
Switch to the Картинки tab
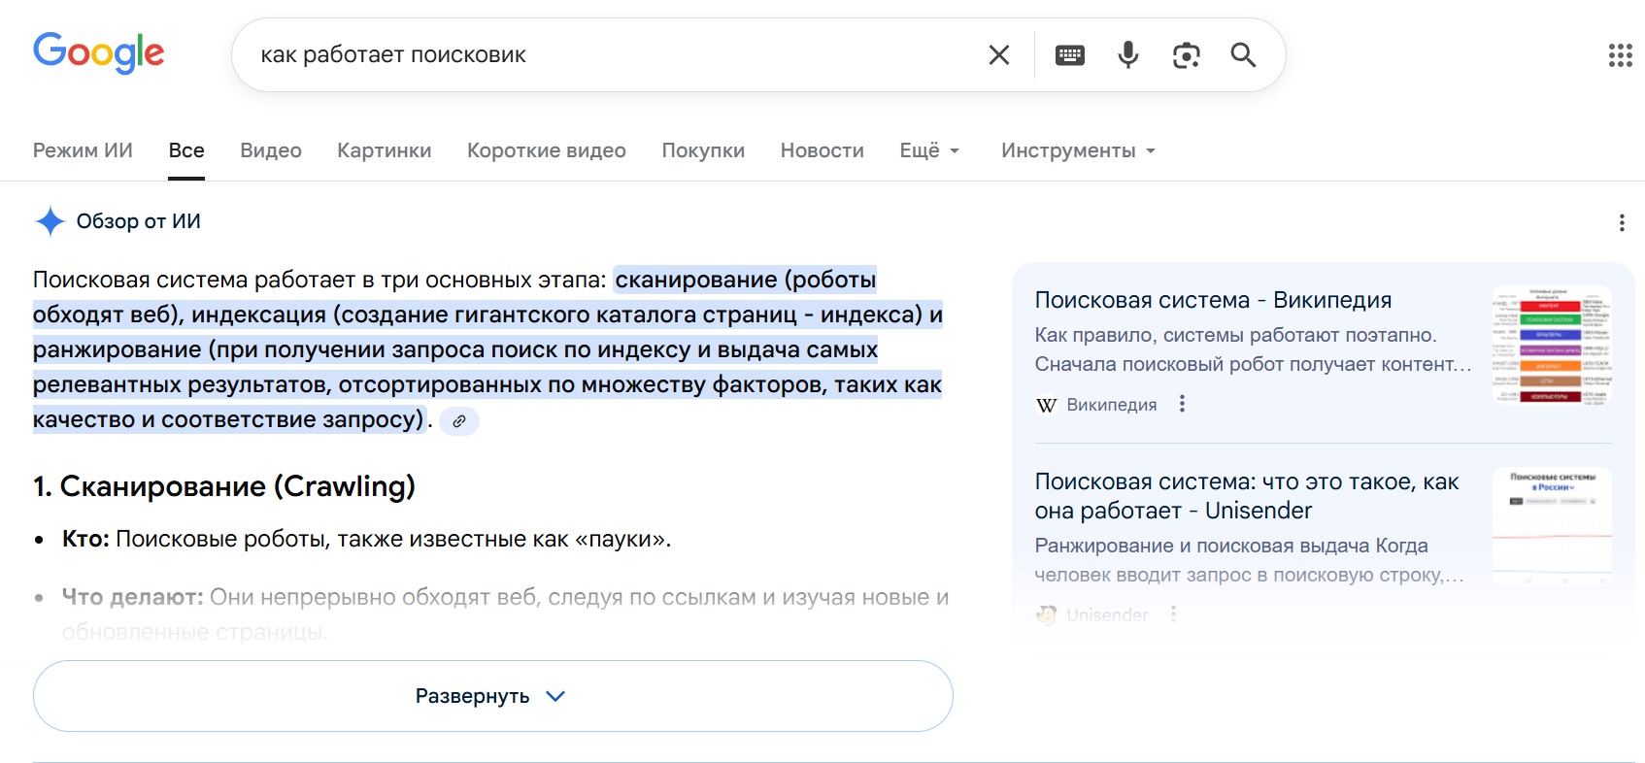[384, 150]
